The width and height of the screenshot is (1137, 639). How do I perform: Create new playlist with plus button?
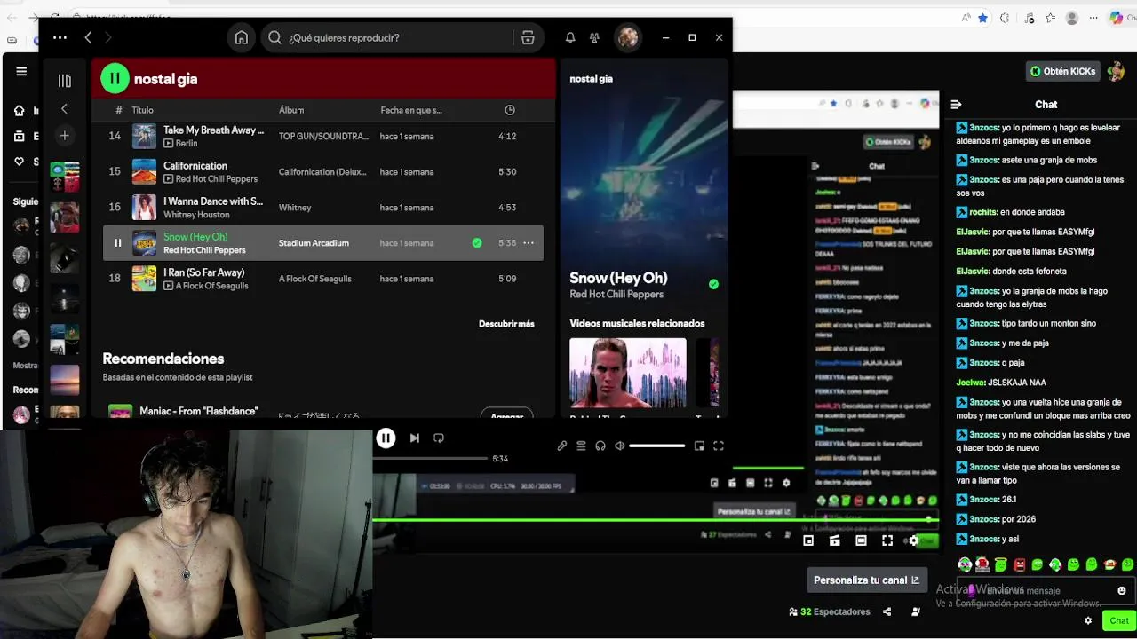(x=64, y=136)
